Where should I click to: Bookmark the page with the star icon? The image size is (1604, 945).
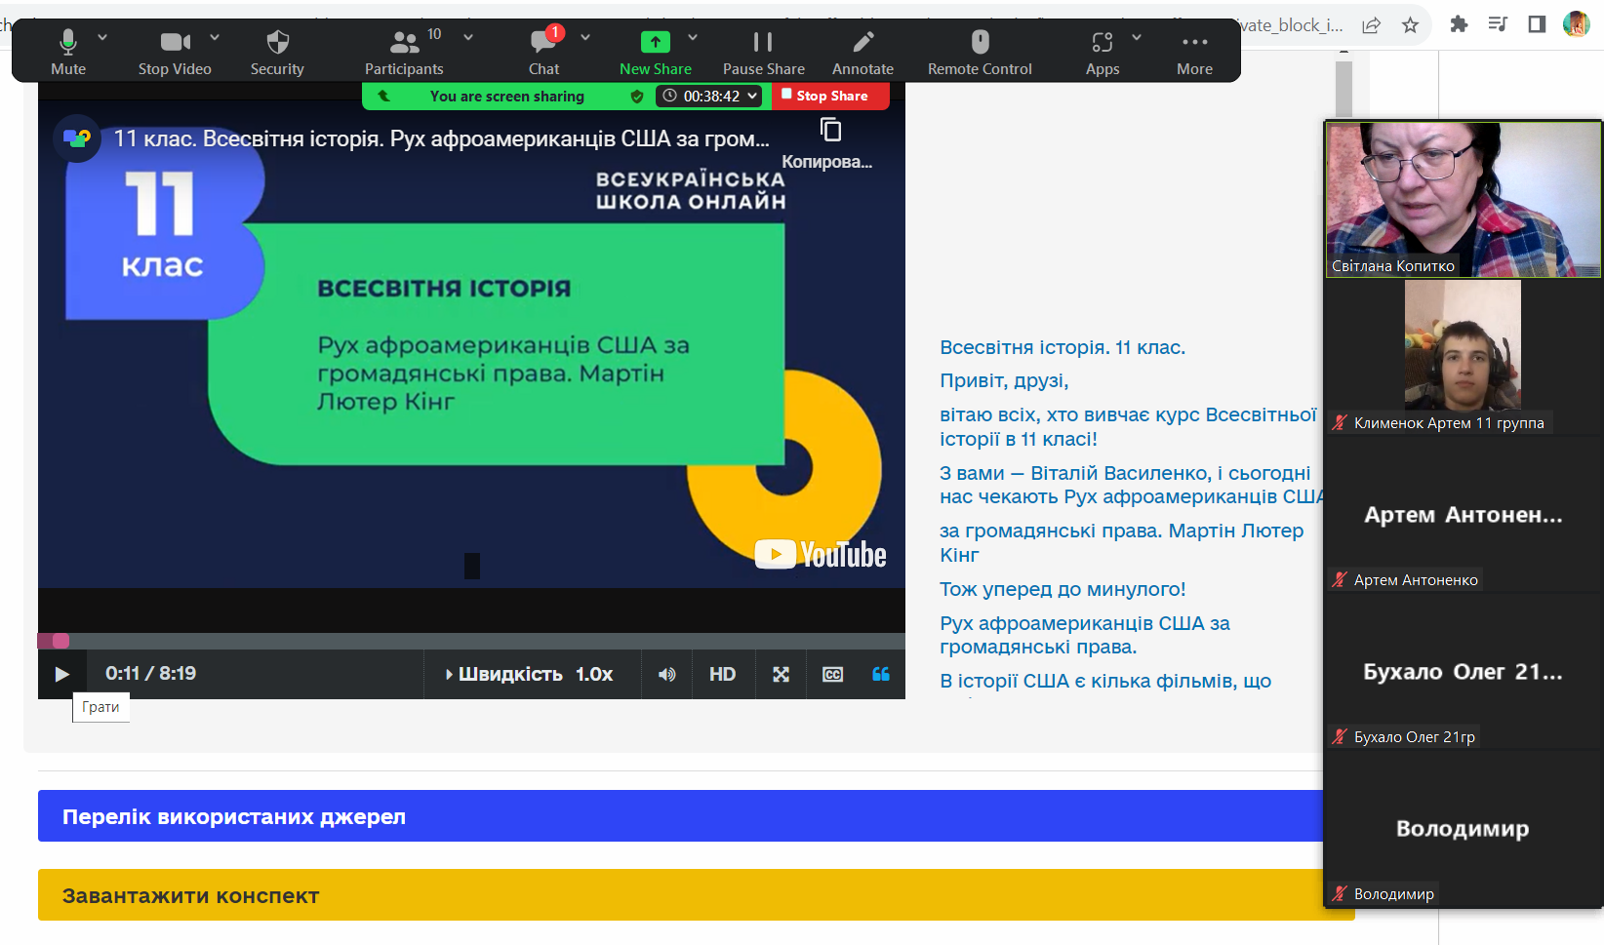[x=1410, y=25]
